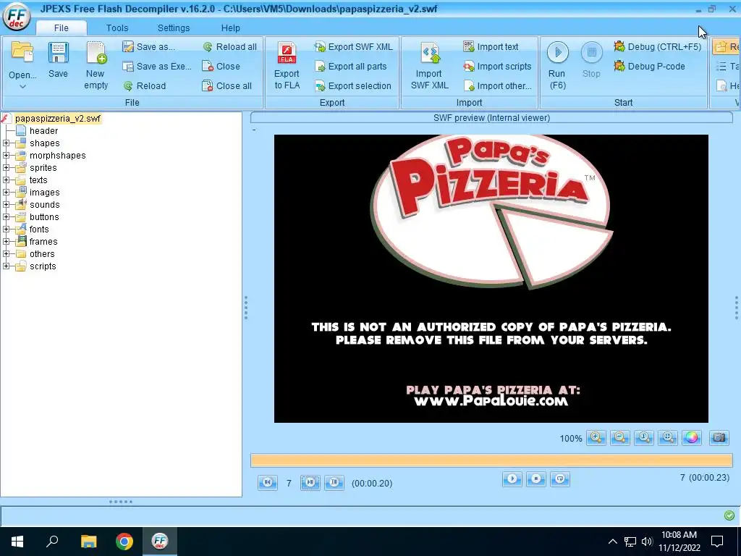This screenshot has width=741, height=556.
Task: Click Import scripts
Action: coord(497,66)
